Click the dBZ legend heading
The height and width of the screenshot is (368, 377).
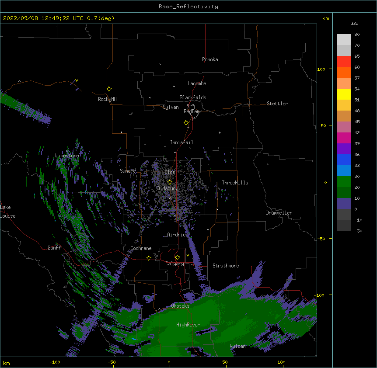click(354, 23)
